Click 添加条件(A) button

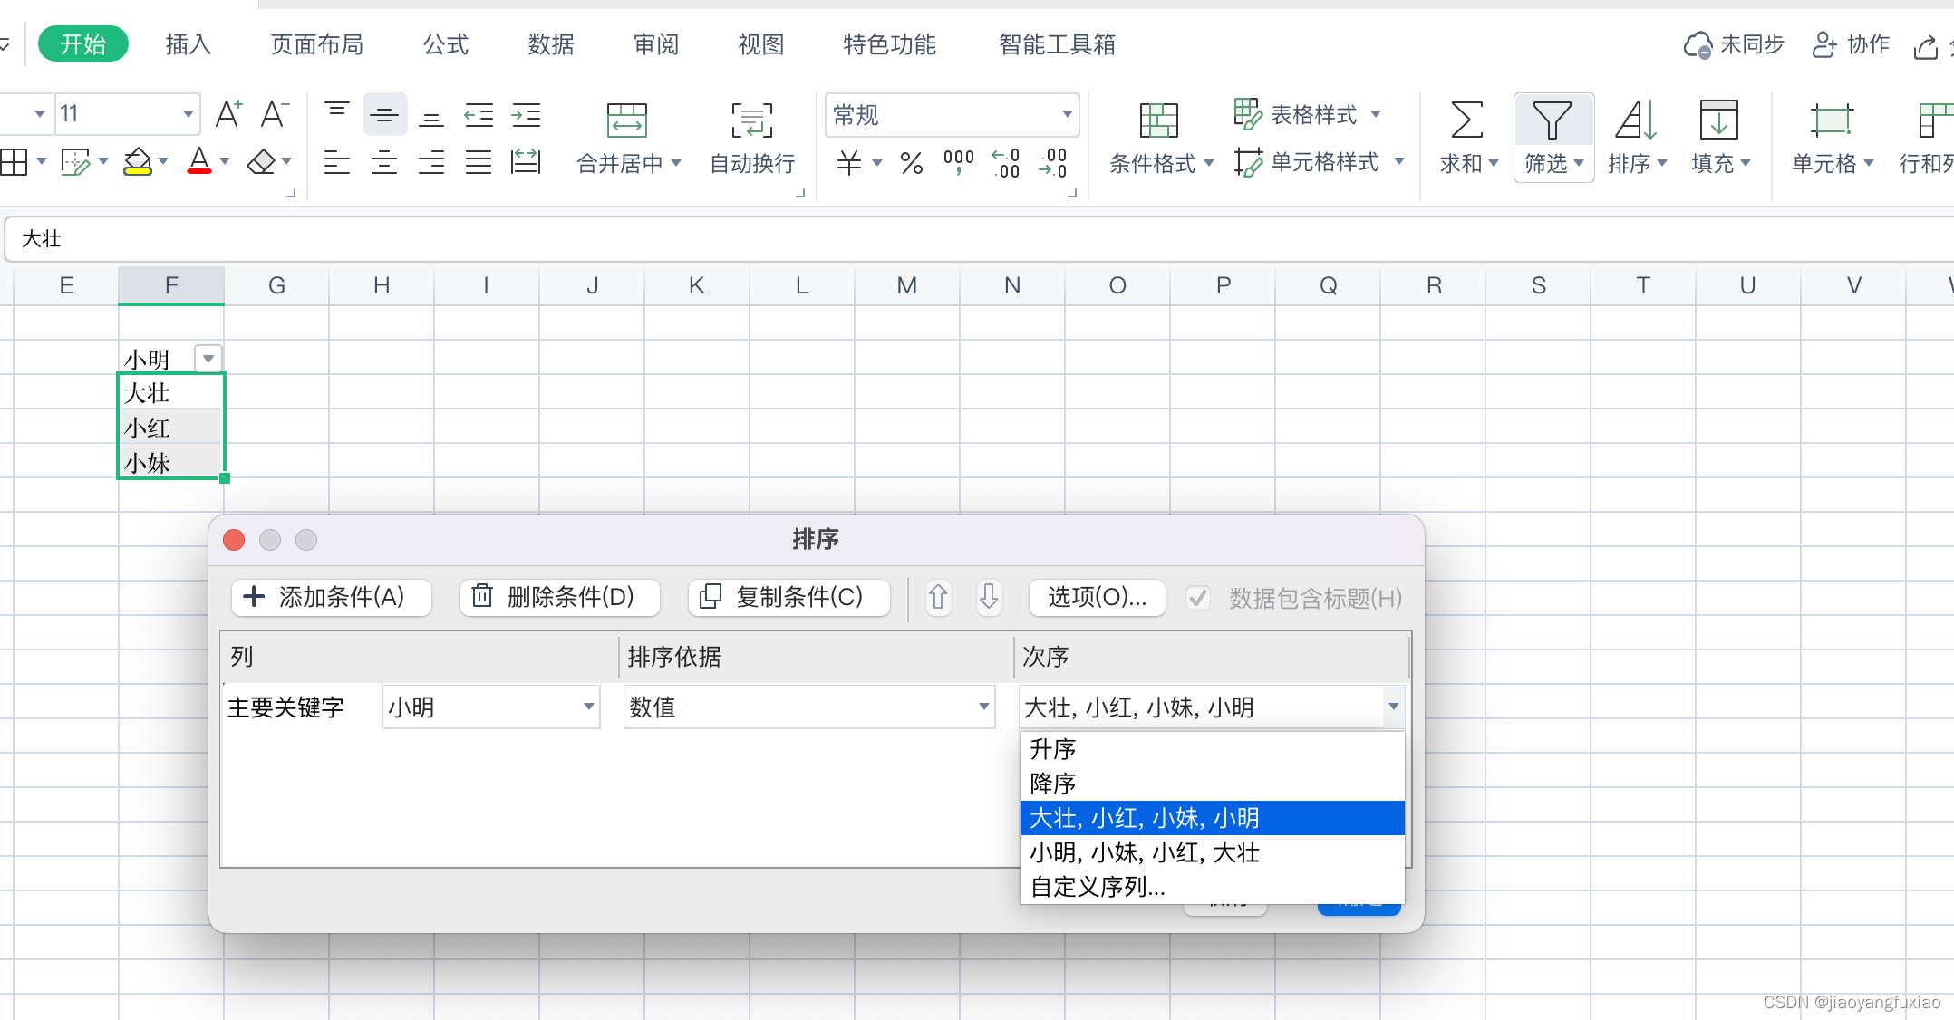332,597
